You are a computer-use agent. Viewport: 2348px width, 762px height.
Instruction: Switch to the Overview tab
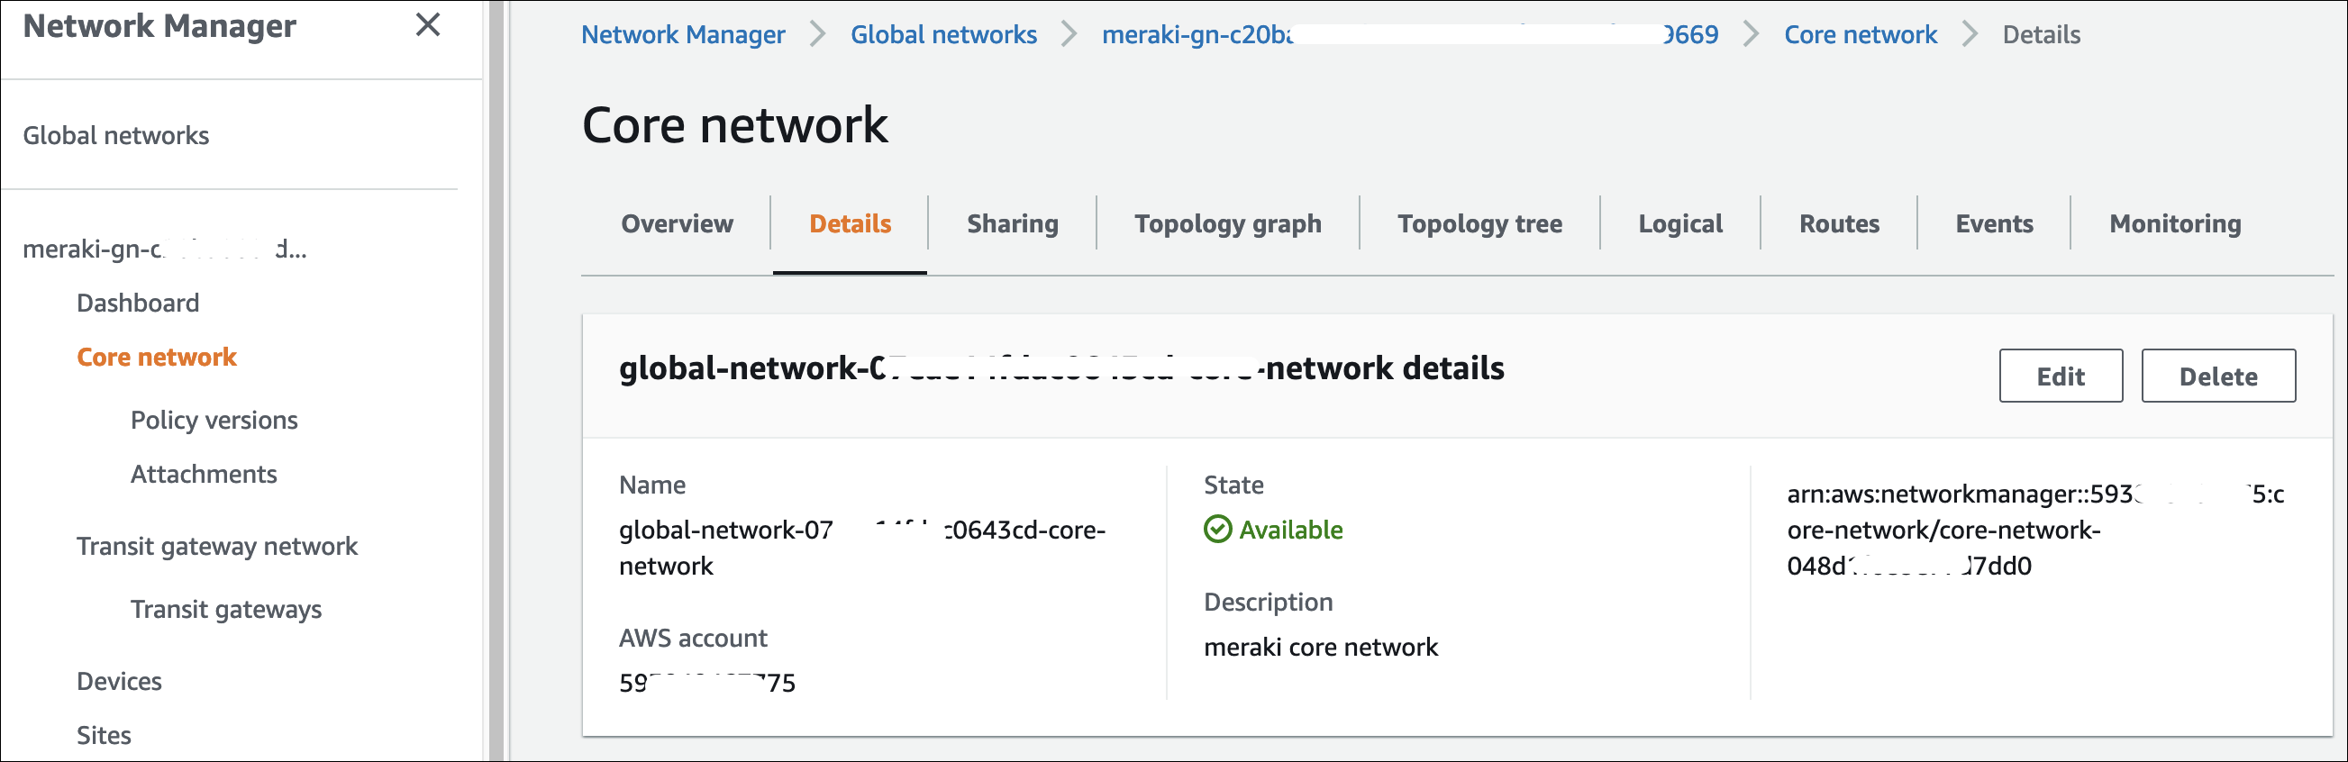pyautogui.click(x=677, y=223)
